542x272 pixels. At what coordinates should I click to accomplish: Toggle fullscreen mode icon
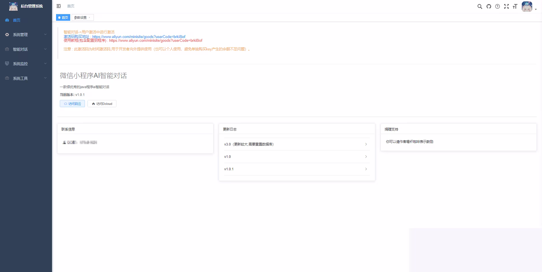click(506, 6)
